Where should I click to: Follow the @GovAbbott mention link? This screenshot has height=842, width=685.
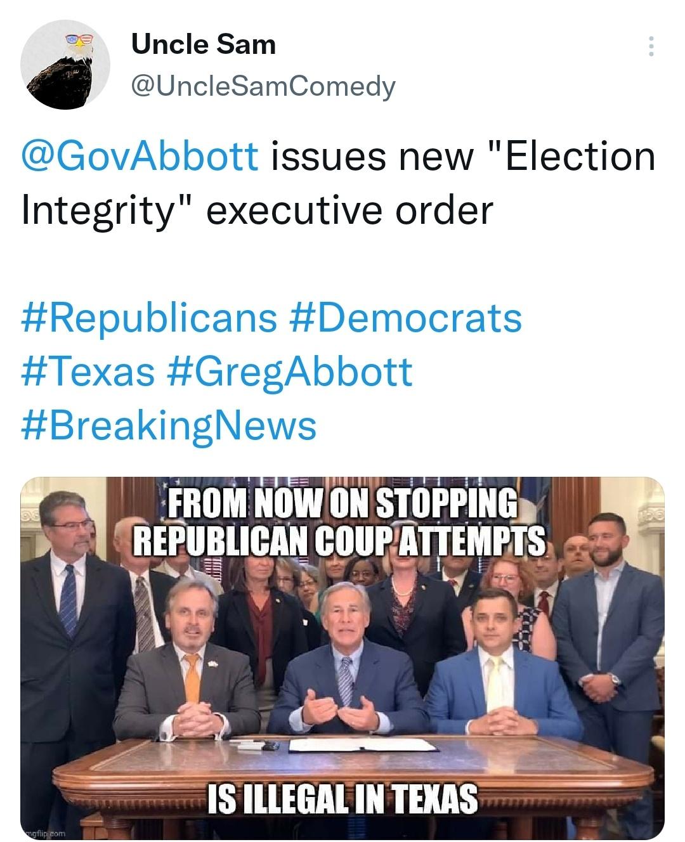(x=140, y=157)
